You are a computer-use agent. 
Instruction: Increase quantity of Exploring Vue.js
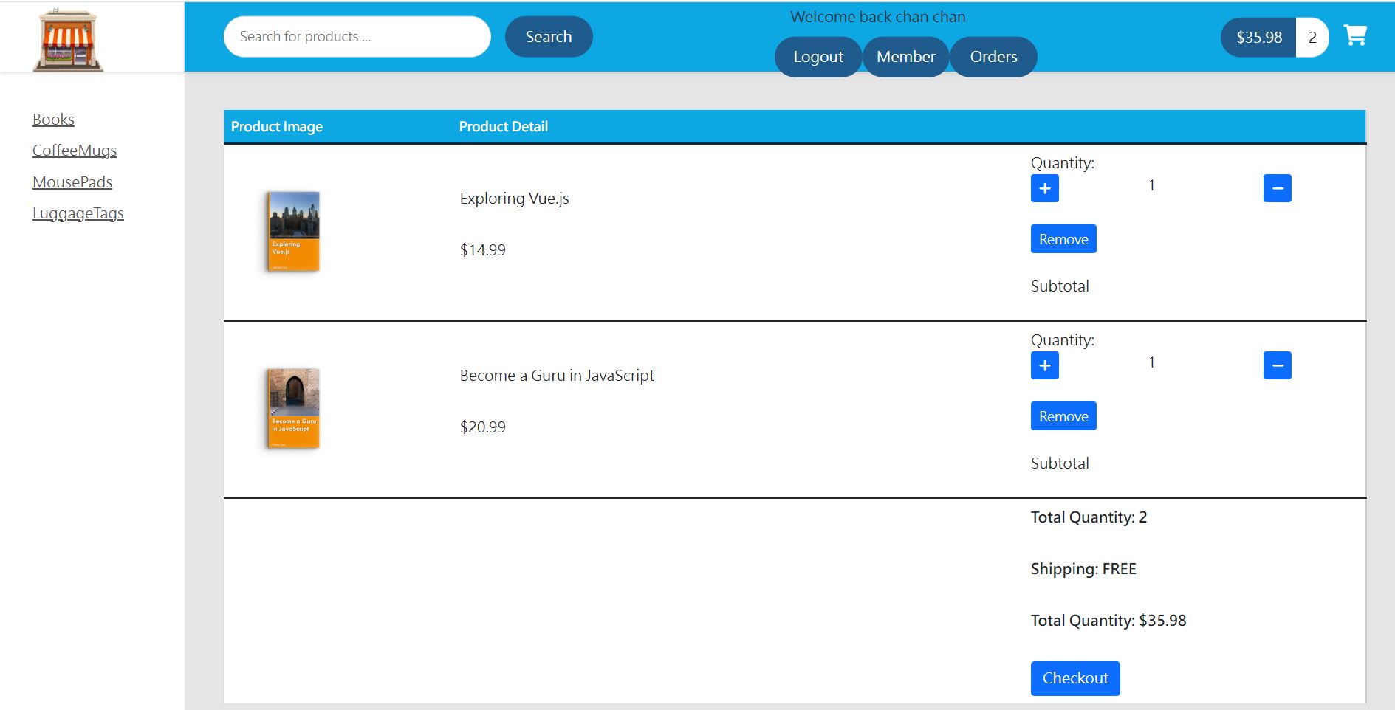click(1044, 188)
